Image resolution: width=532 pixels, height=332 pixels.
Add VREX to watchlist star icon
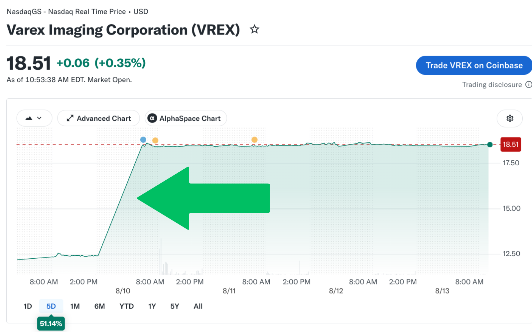point(254,29)
